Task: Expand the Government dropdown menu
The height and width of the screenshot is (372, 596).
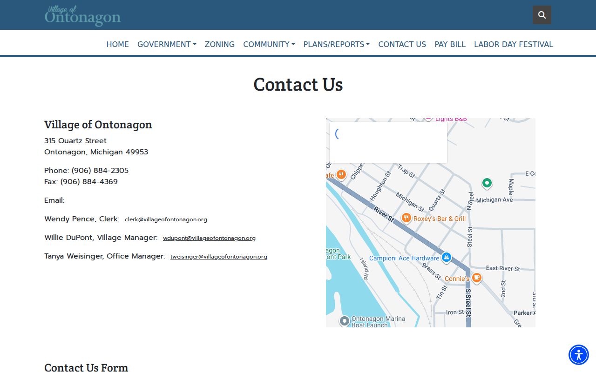Action: [x=167, y=44]
